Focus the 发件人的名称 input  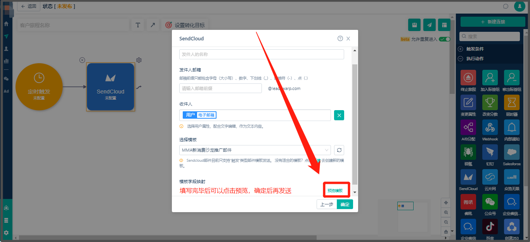tap(262, 54)
